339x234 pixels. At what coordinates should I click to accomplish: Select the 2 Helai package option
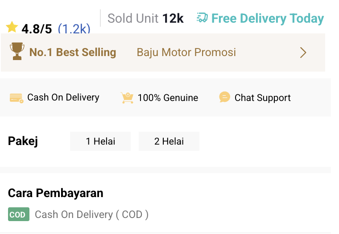click(x=169, y=141)
